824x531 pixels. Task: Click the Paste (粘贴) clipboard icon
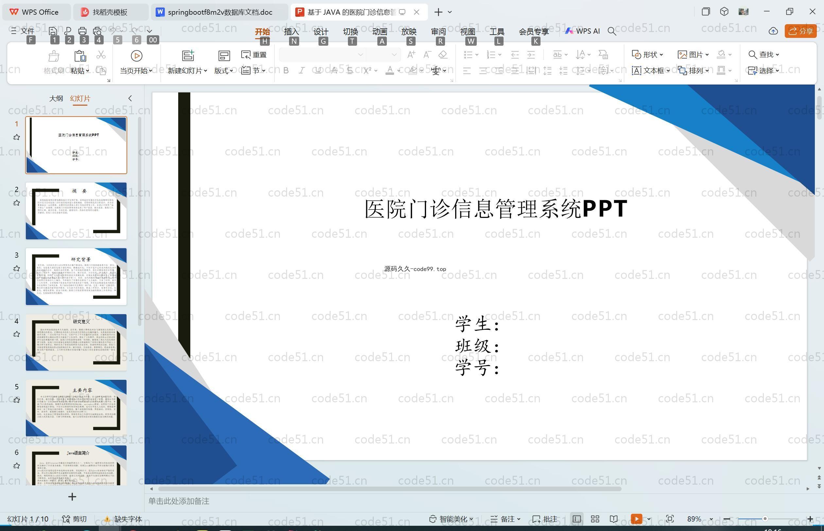[80, 56]
